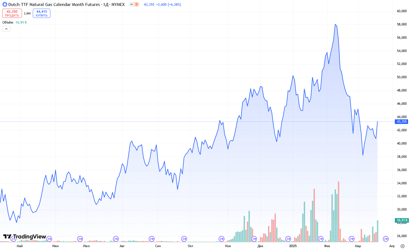Click the blue 43,355 price label on axis

pos(402,122)
